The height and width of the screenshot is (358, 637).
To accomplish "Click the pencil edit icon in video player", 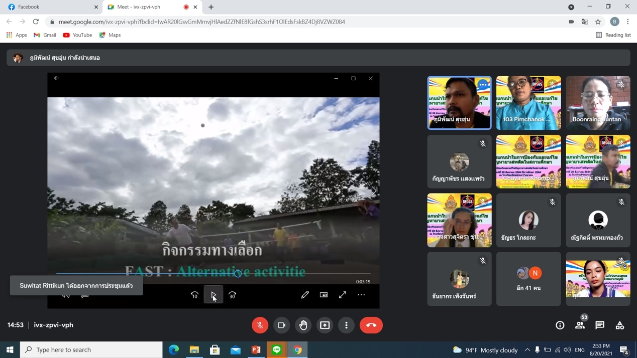I will 305,295.
